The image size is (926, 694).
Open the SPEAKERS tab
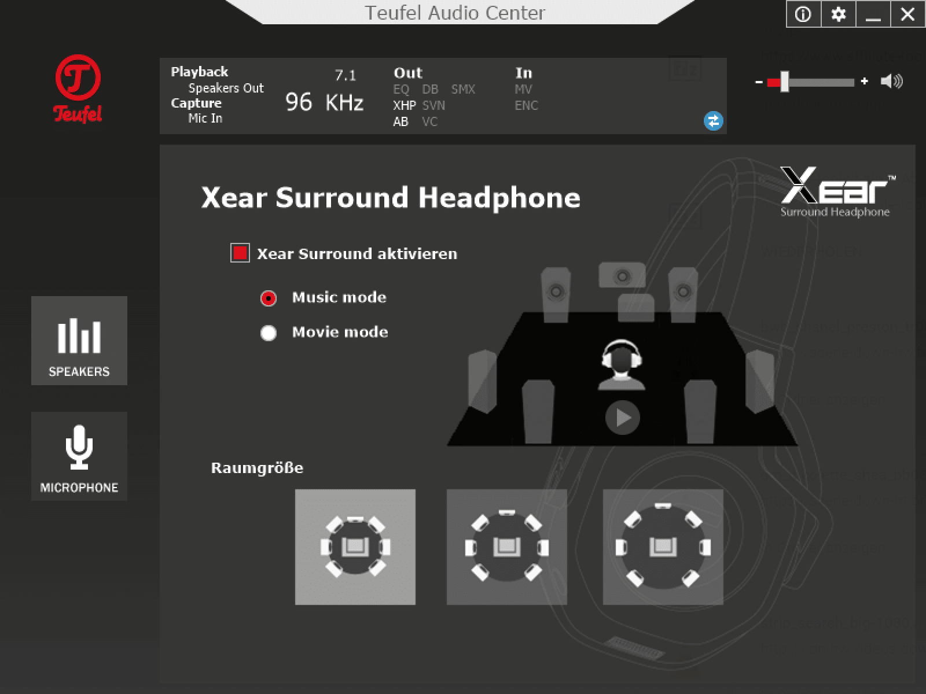point(79,341)
